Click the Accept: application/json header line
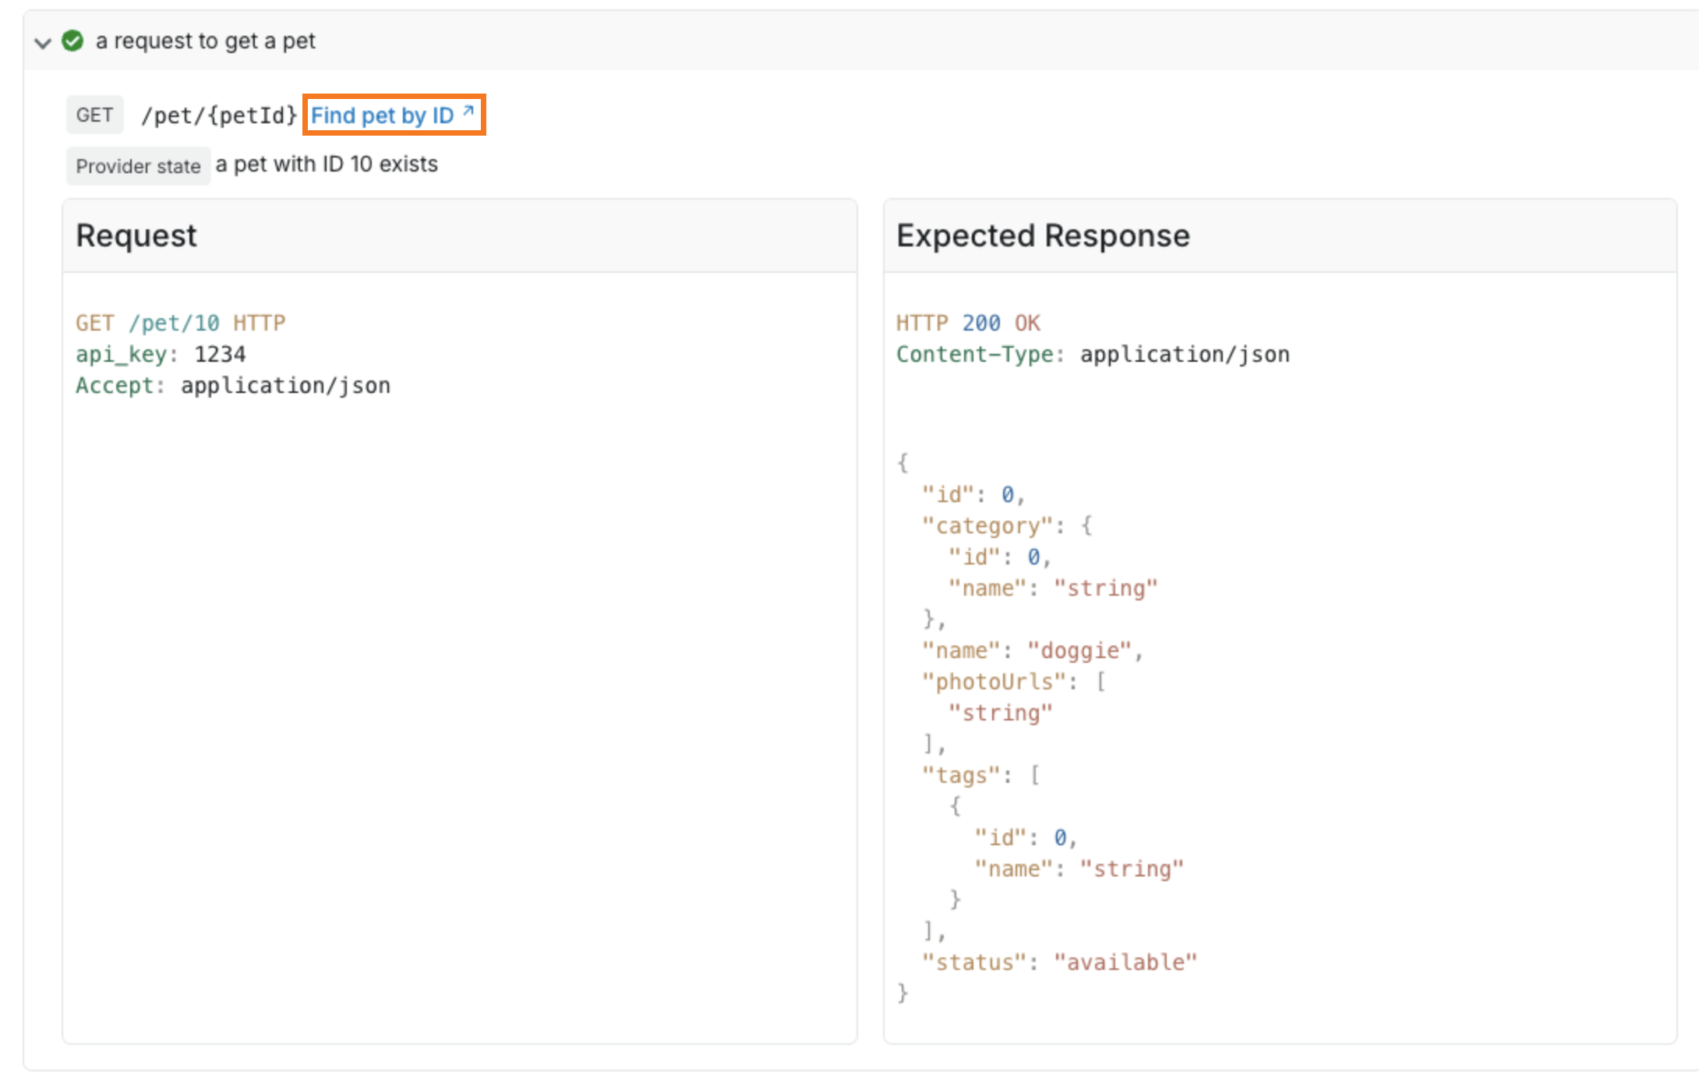The width and height of the screenshot is (1699, 1076). [x=232, y=385]
